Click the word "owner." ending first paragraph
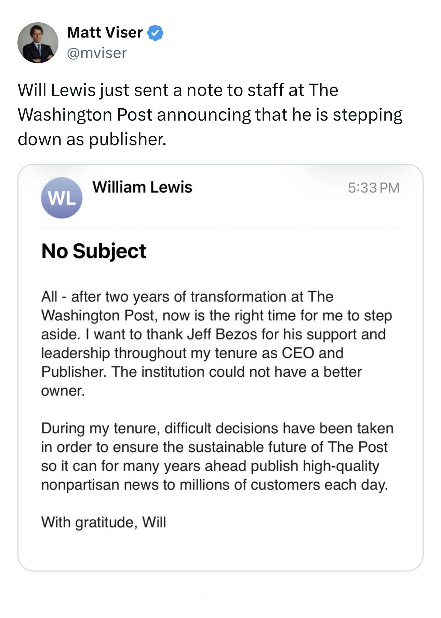The width and height of the screenshot is (441, 618). point(63,390)
